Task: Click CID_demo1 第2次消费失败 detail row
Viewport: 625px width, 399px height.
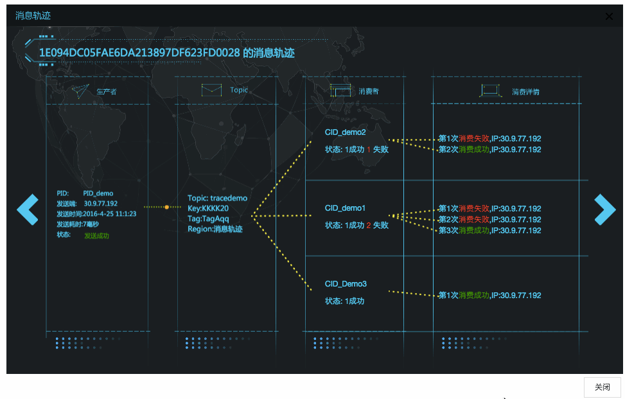Action: click(490, 219)
